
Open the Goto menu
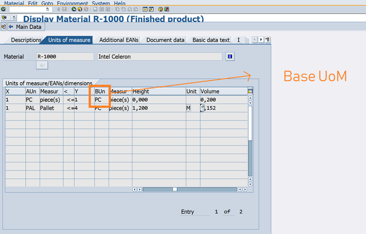click(x=47, y=3)
